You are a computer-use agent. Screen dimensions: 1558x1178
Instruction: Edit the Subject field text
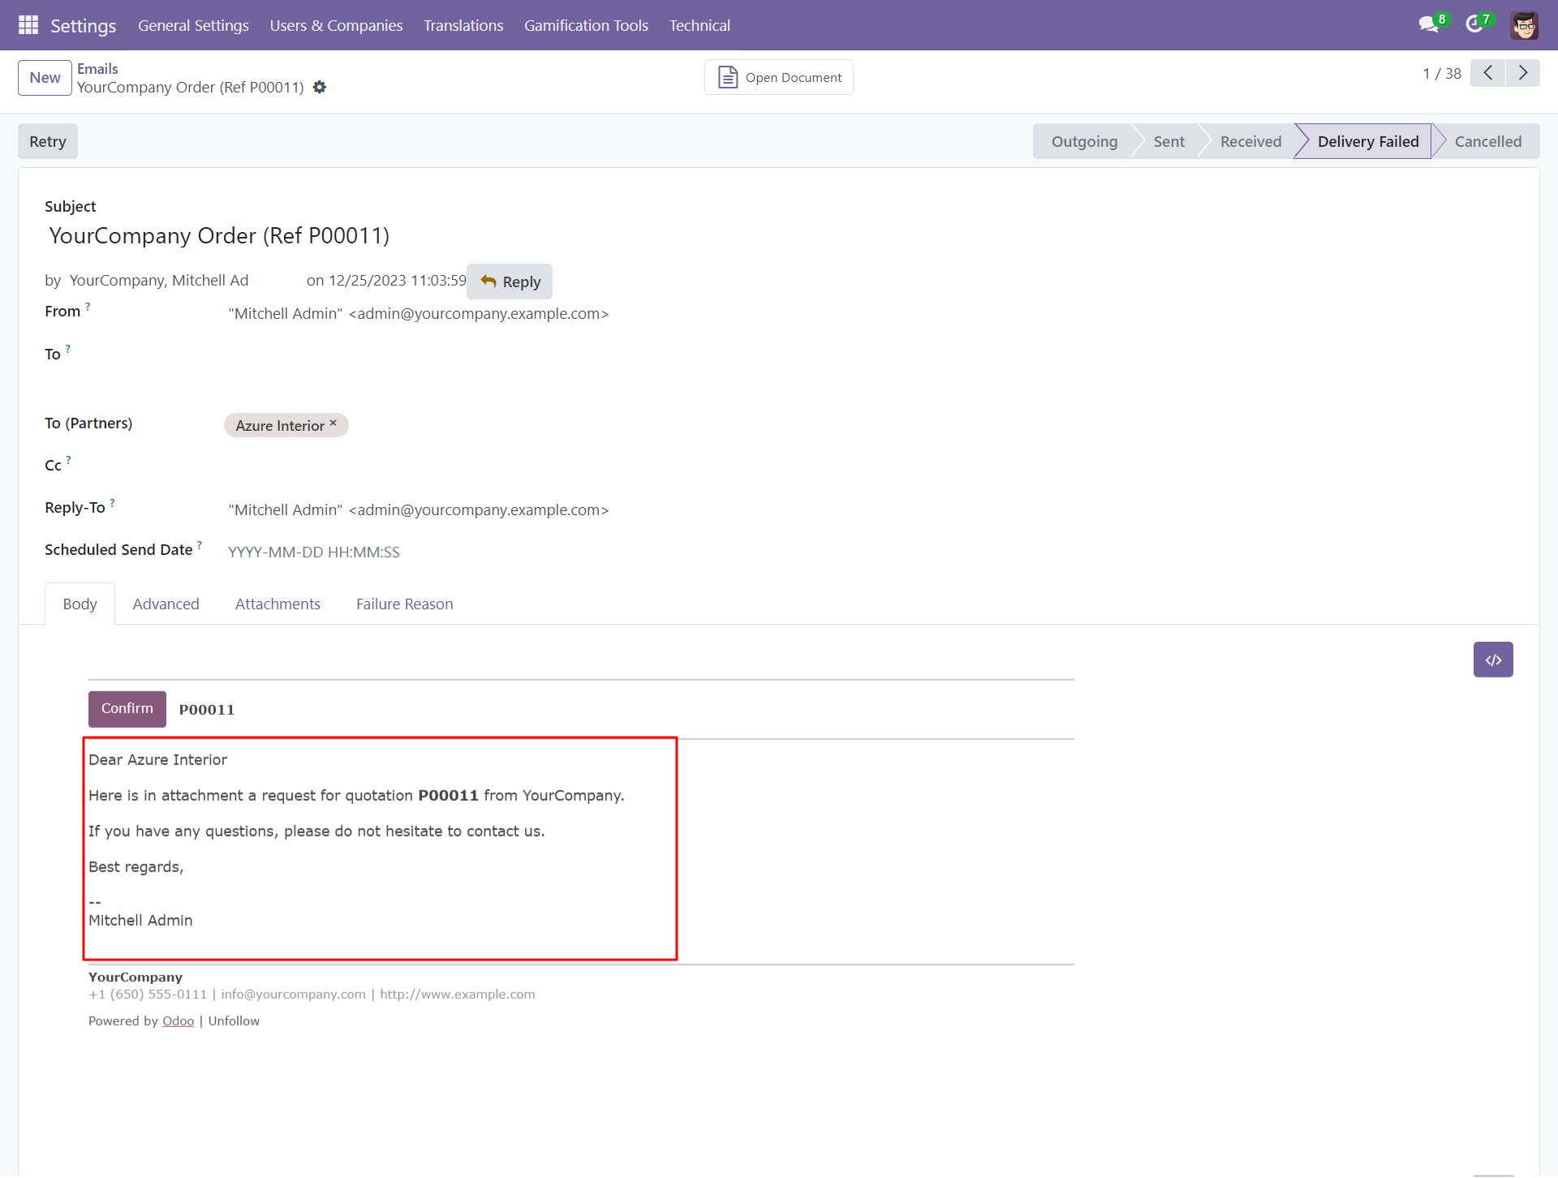[219, 235]
